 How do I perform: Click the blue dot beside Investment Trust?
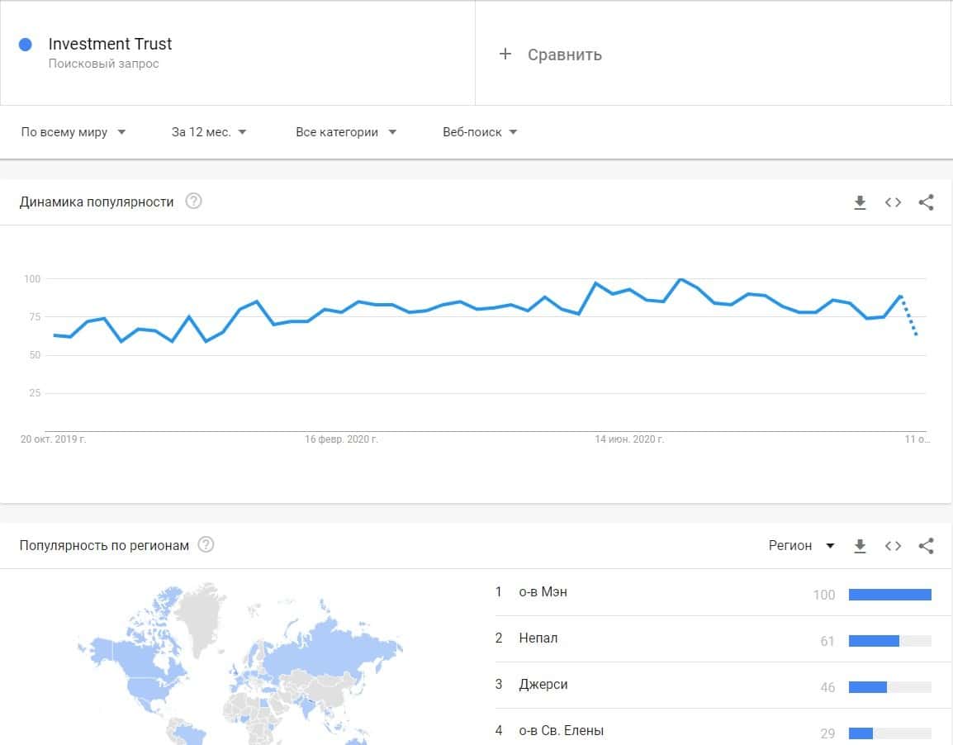tap(26, 45)
